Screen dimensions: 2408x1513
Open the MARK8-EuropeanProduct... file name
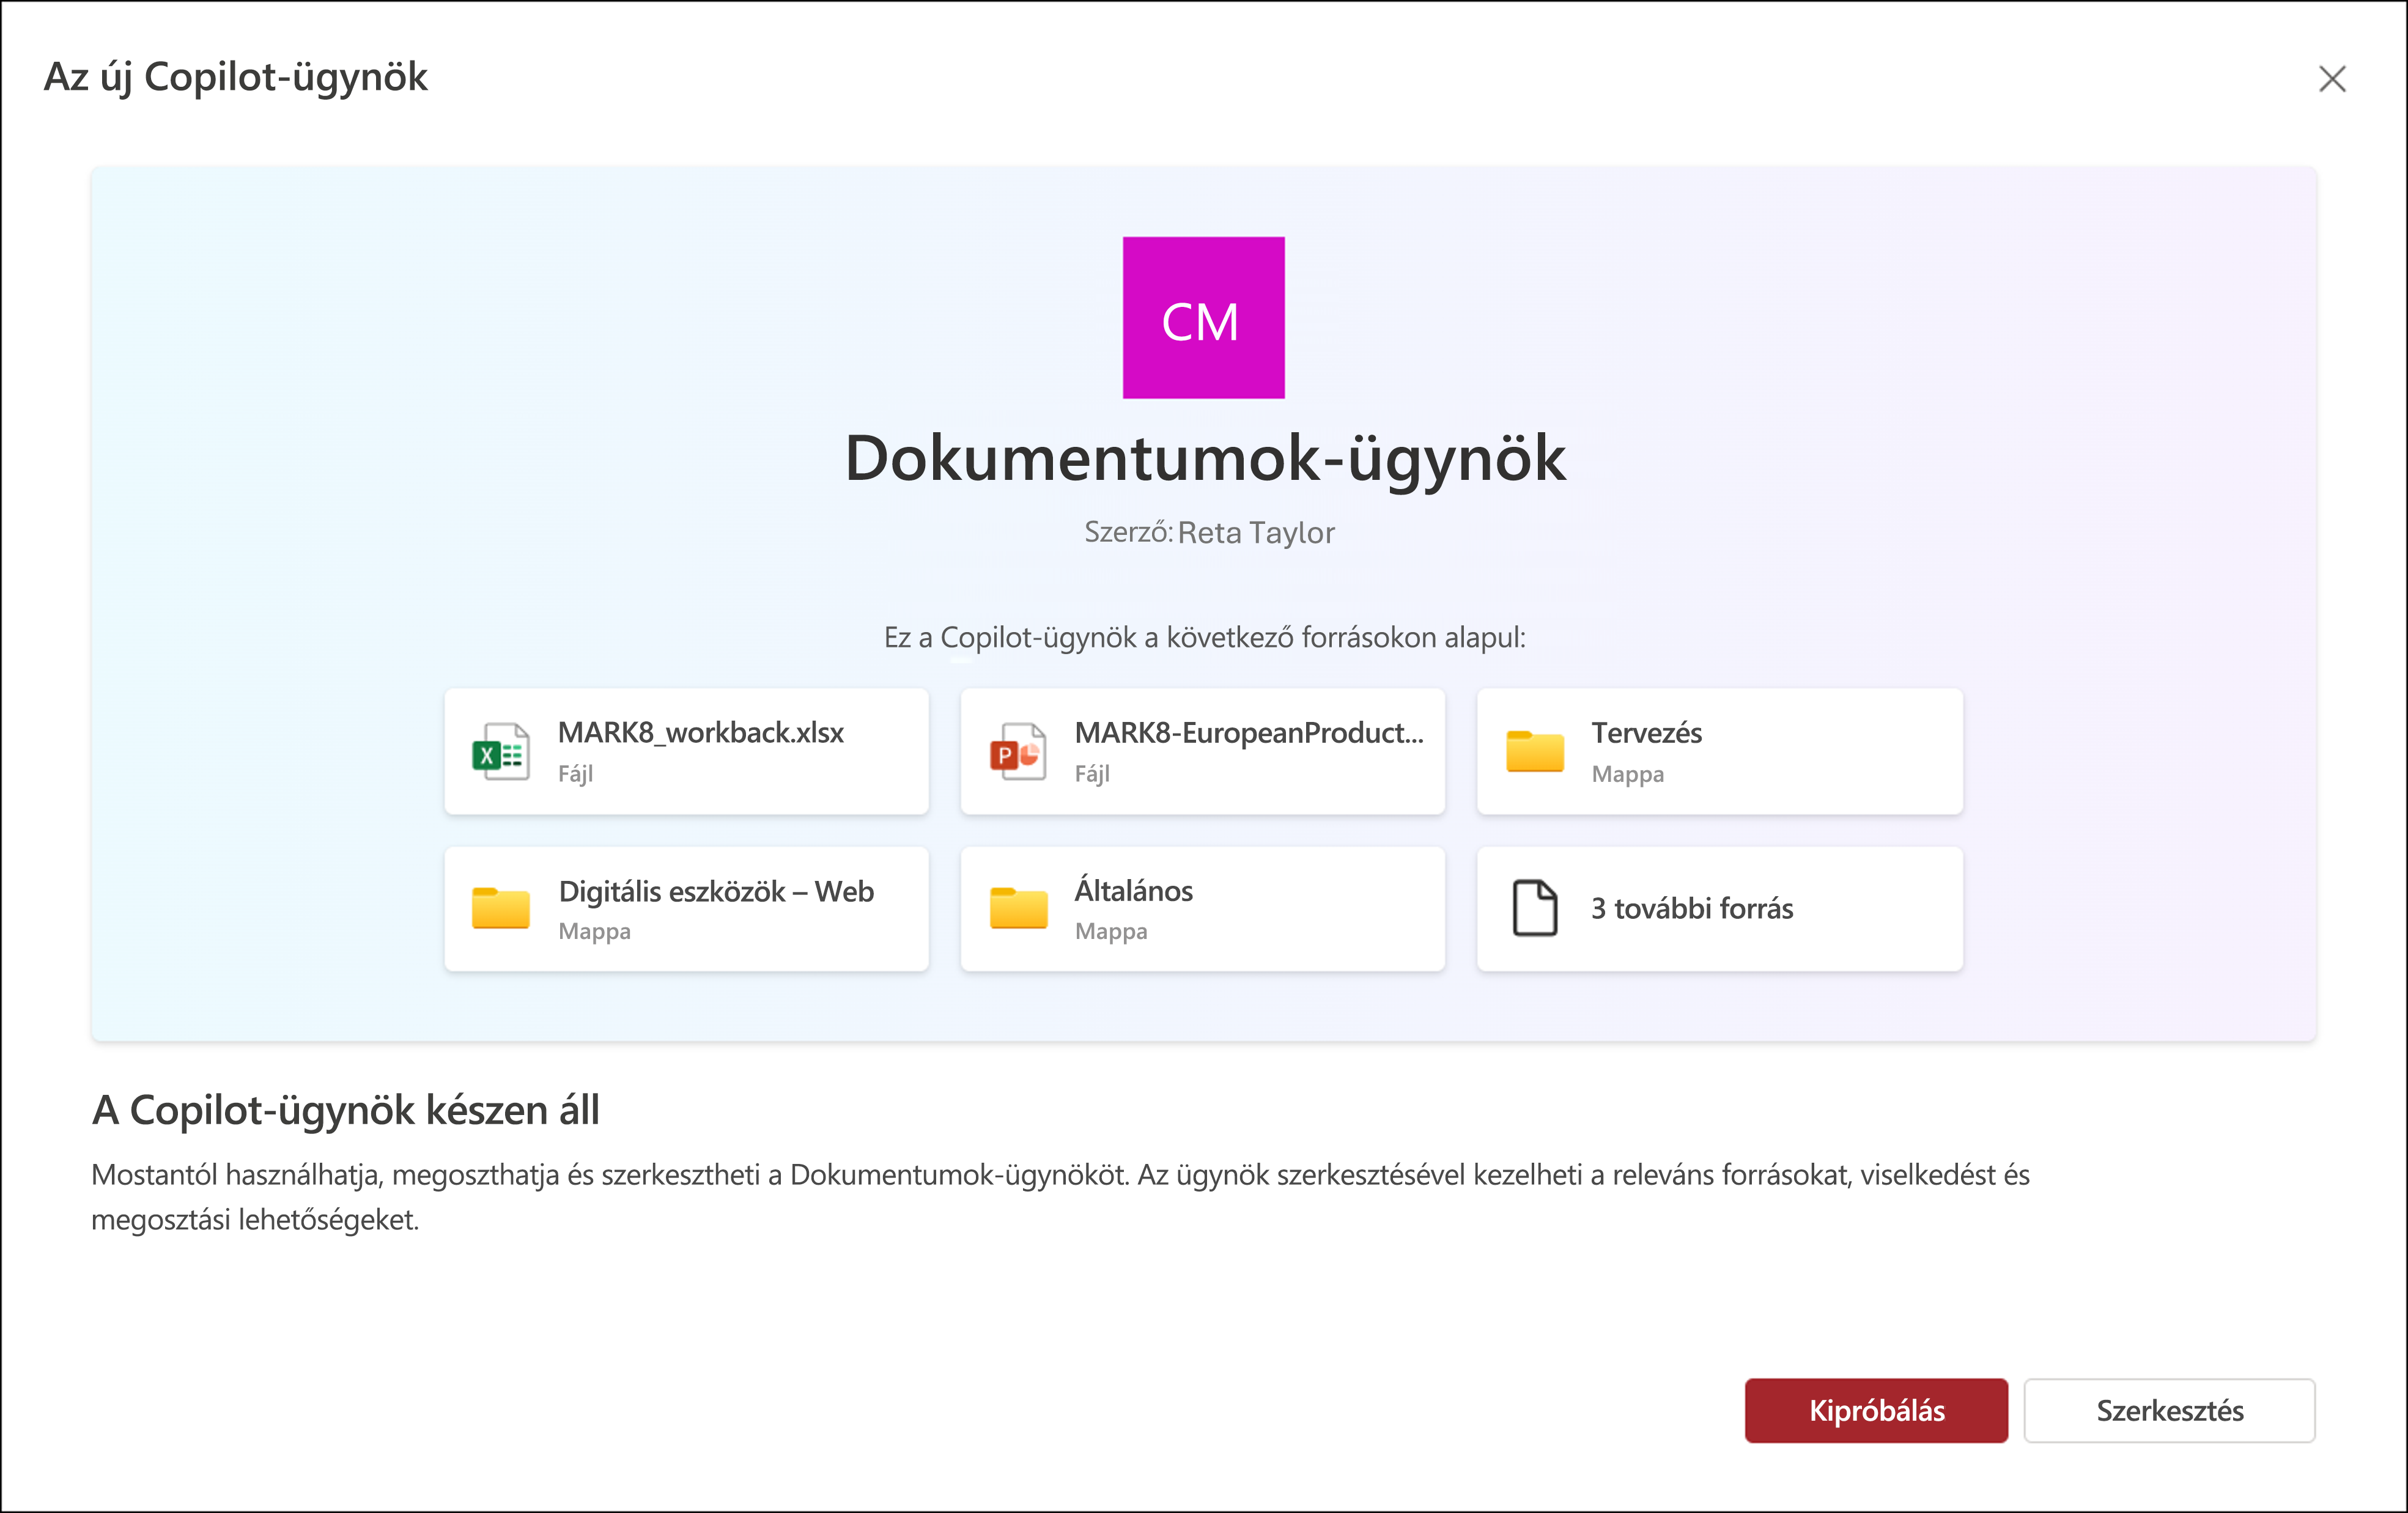(1249, 732)
